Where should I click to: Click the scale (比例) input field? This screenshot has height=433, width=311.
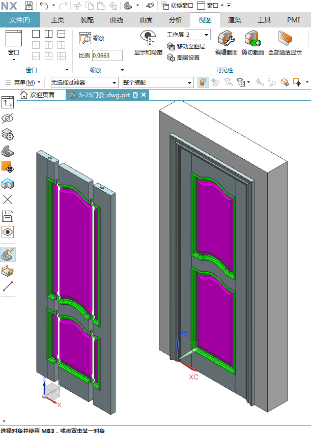[107, 55]
